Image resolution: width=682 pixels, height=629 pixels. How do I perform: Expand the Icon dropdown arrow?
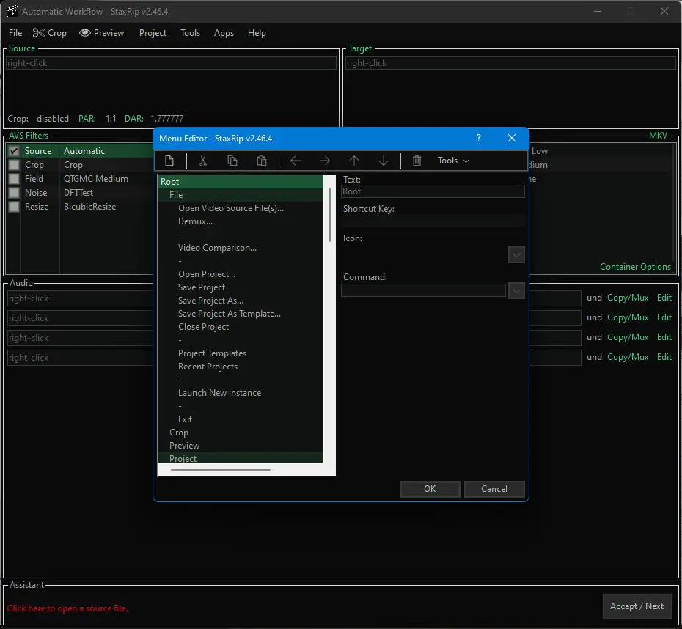tap(516, 255)
